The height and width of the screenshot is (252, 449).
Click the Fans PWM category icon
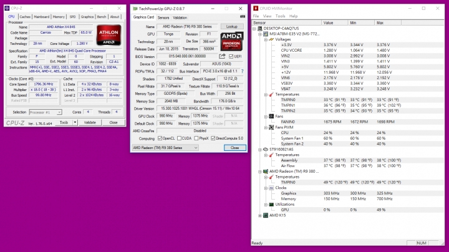coord(271,127)
